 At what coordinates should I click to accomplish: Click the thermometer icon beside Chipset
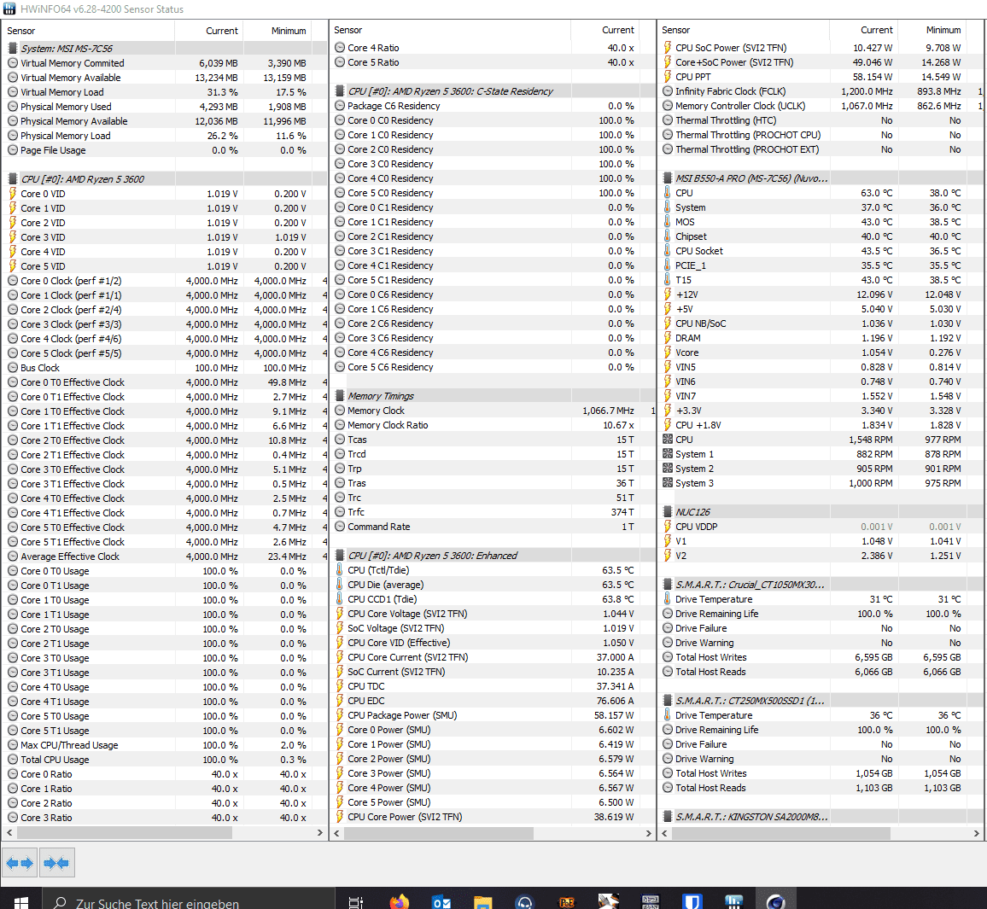pos(668,236)
